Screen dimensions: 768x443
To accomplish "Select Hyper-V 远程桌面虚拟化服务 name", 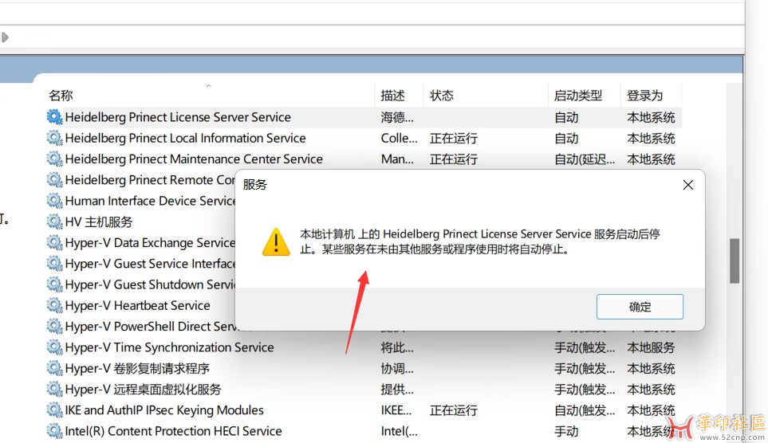I will (143, 389).
